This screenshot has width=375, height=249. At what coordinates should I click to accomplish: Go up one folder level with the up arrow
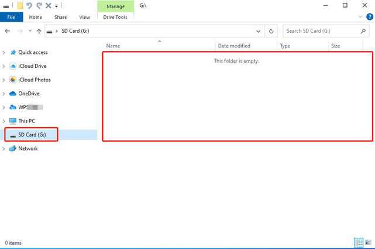[x=39, y=31]
